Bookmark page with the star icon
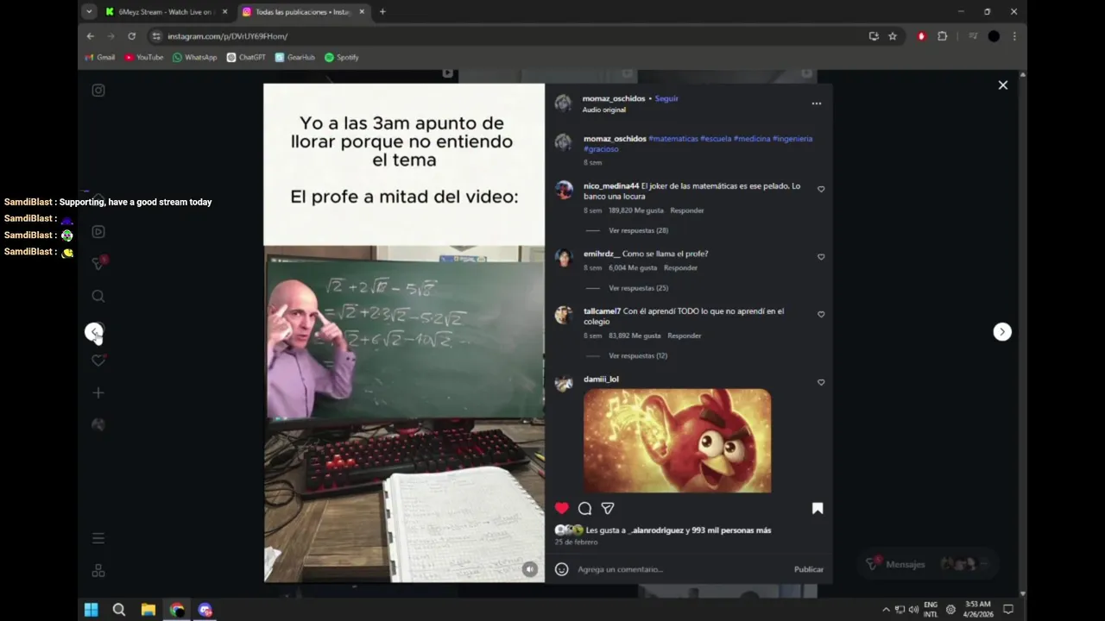The width and height of the screenshot is (1105, 621). 893,36
